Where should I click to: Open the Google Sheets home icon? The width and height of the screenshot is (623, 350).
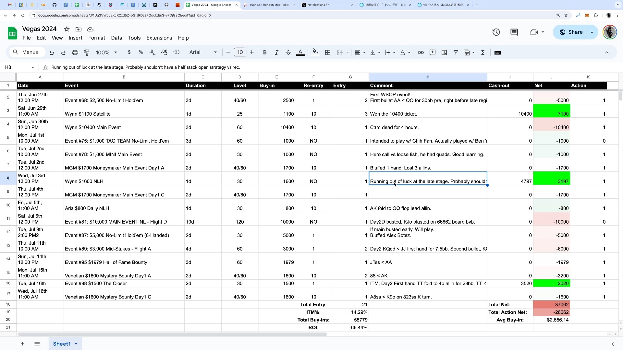12,33
